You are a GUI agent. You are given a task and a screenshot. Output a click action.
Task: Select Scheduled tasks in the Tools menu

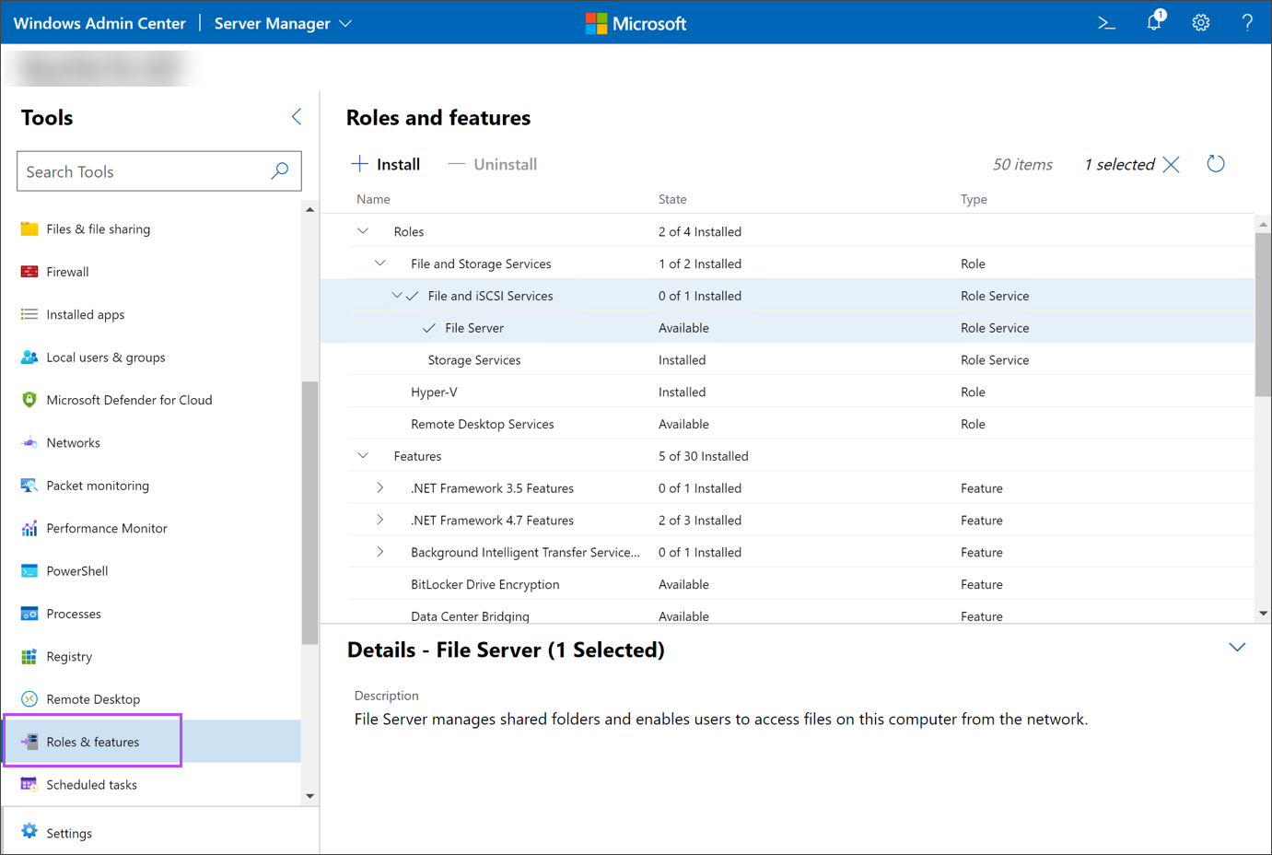tap(91, 785)
